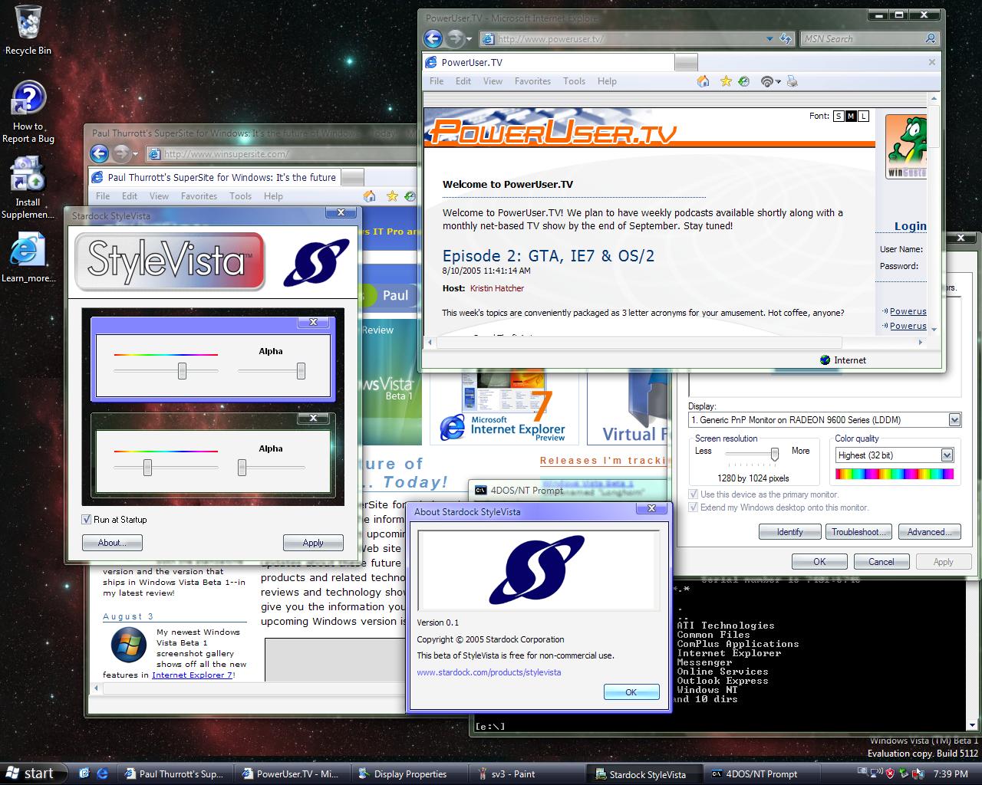
Task: Open Tools menu in SuperSite browser window
Action: tap(240, 196)
